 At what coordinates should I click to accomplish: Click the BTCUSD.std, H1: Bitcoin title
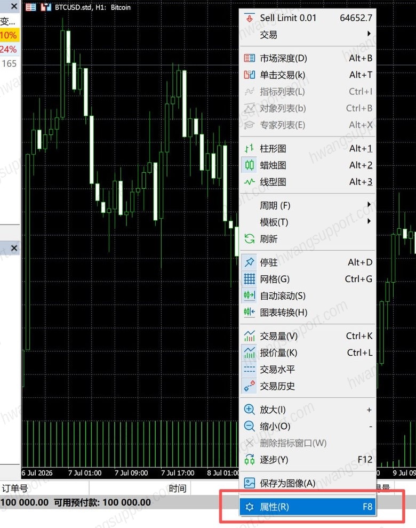coord(93,7)
